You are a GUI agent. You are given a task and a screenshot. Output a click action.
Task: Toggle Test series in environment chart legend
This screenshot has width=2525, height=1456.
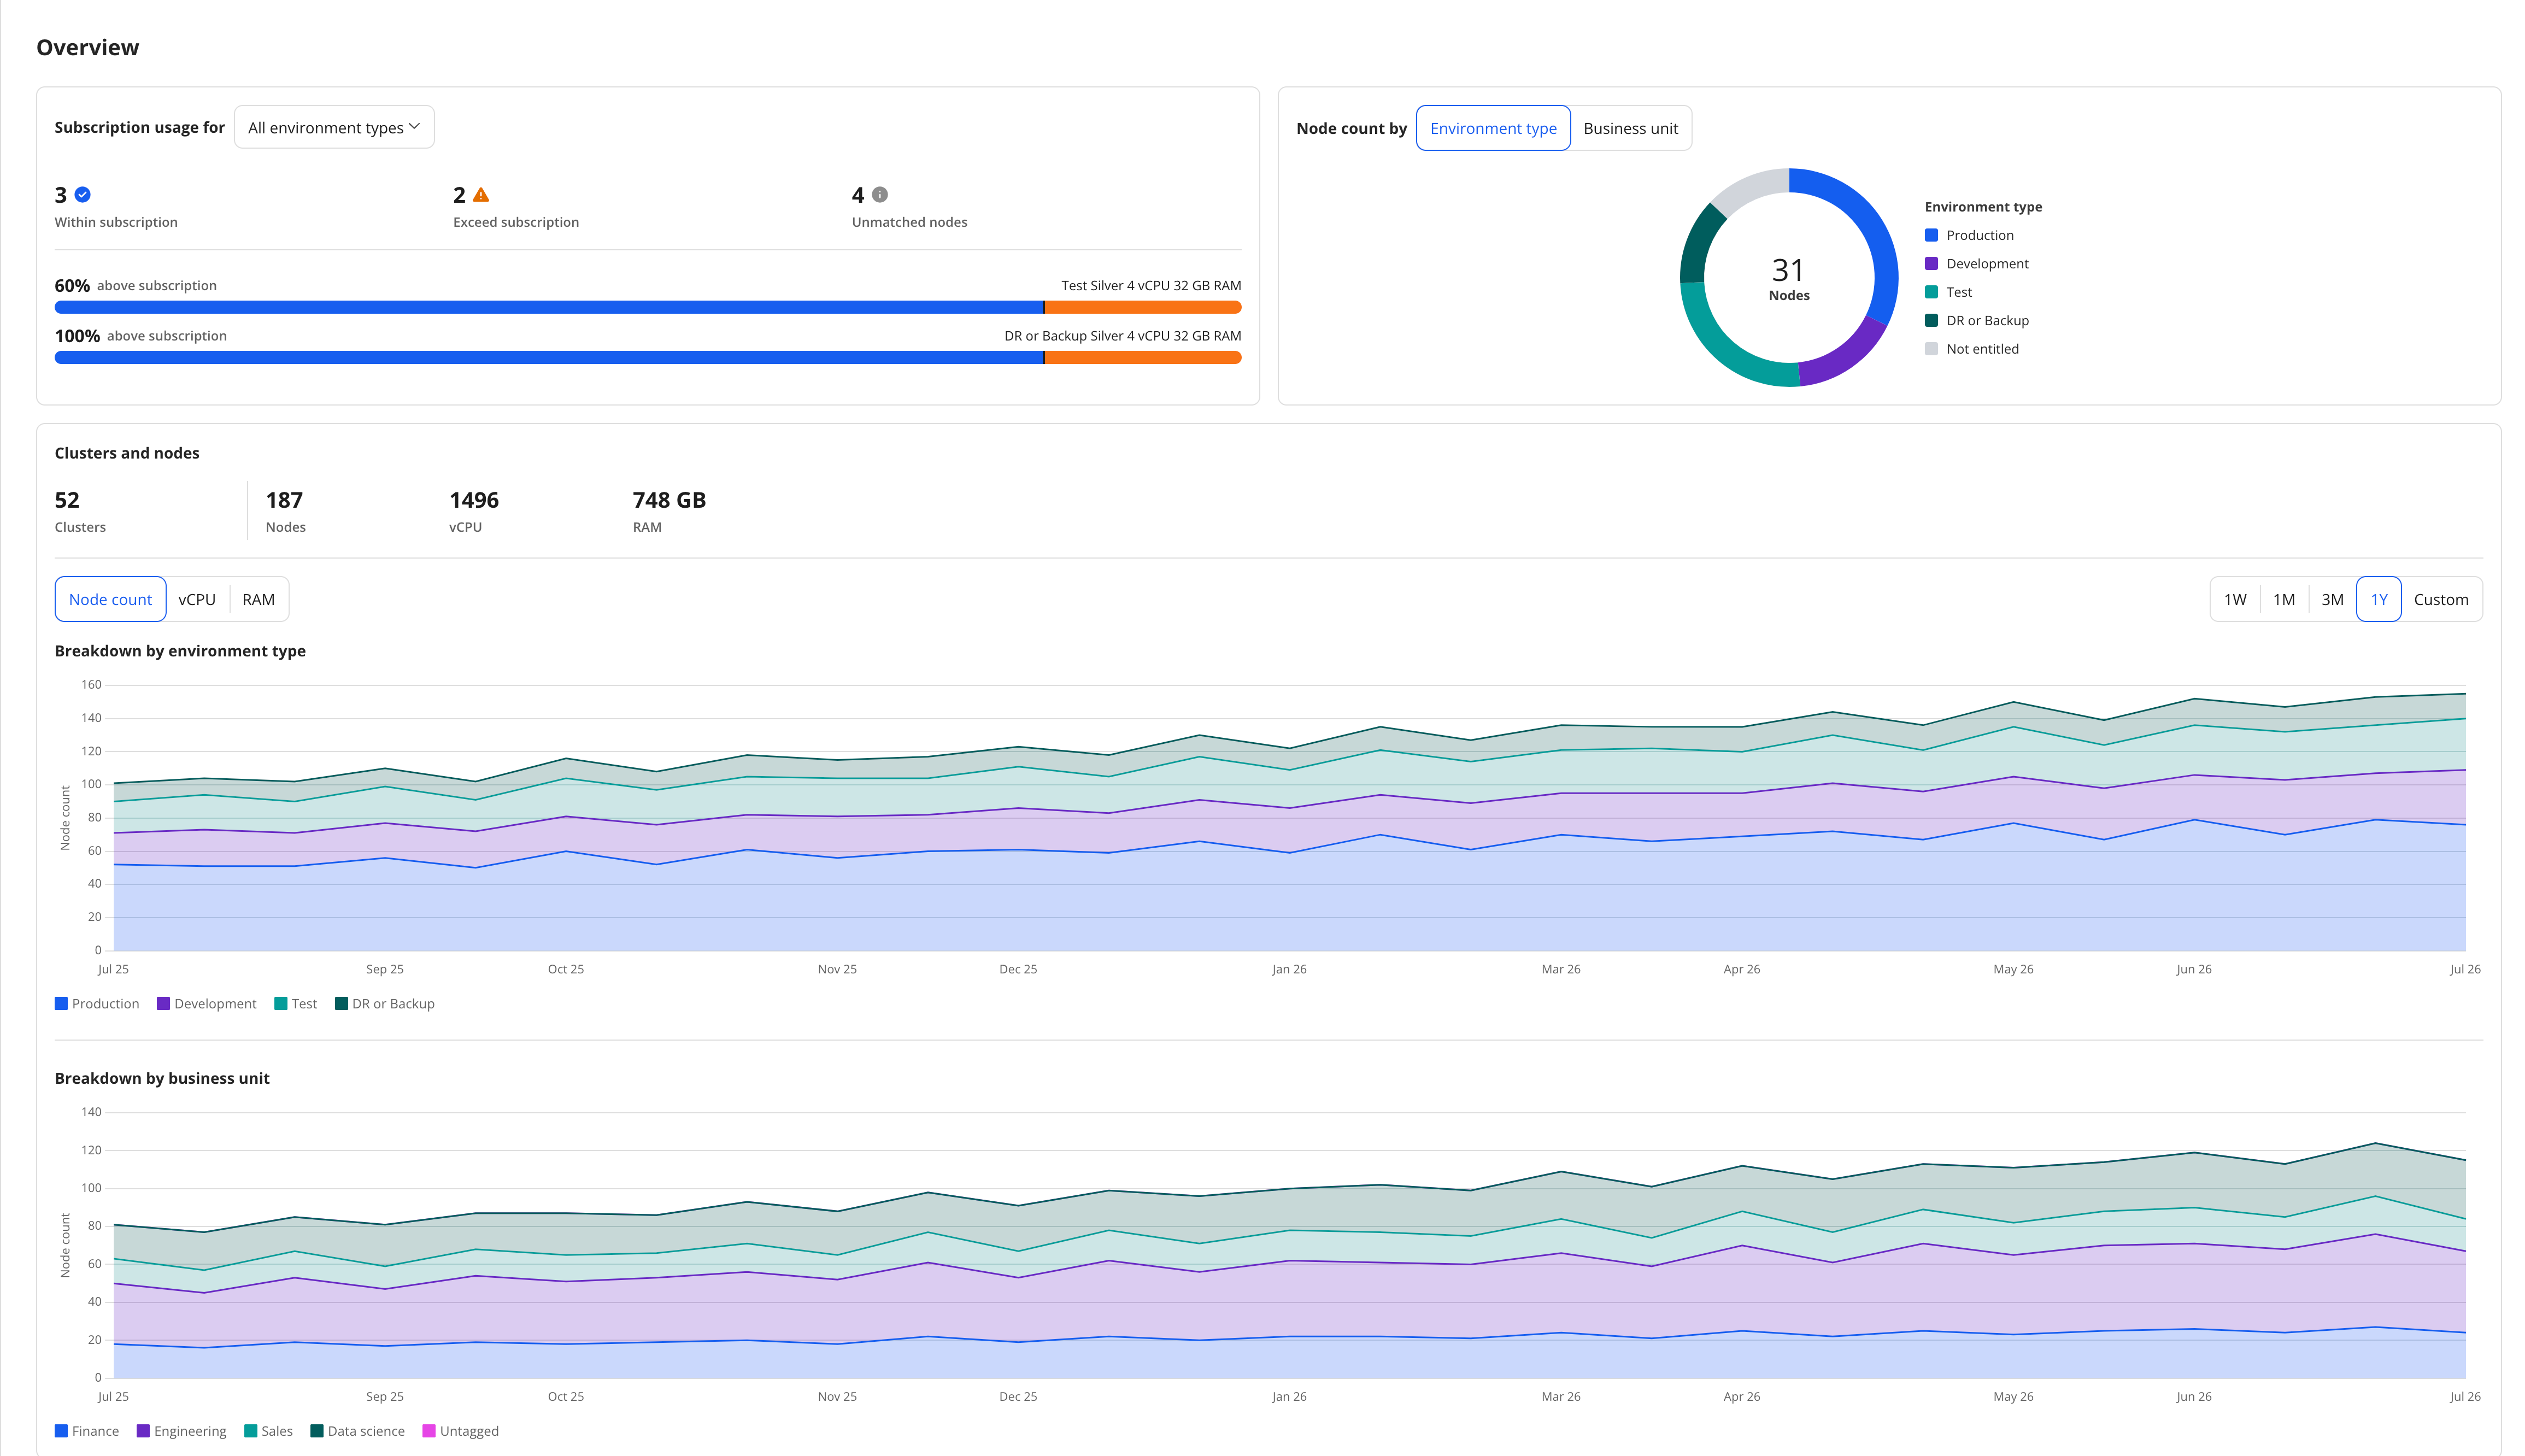[x=296, y=1004]
